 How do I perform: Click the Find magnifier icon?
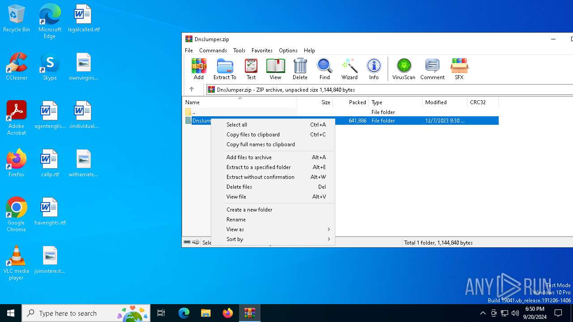(325, 69)
